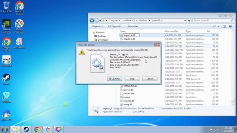Click the change view icon in Explorer
The width and height of the screenshot is (237, 133).
[214, 26]
